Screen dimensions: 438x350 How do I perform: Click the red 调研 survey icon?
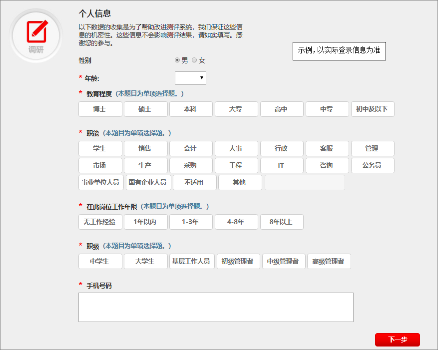click(36, 35)
